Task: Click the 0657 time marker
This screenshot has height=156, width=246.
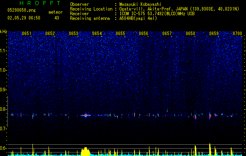Action: [167, 34]
